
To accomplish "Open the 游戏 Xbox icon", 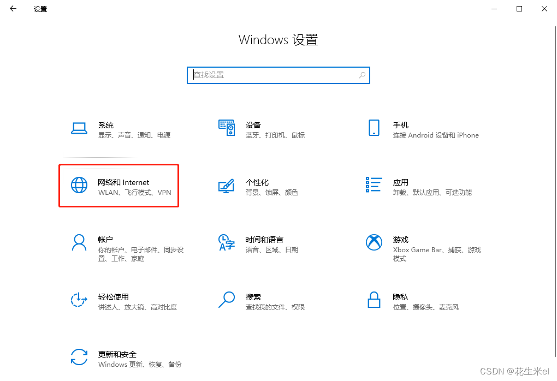I will [x=374, y=243].
